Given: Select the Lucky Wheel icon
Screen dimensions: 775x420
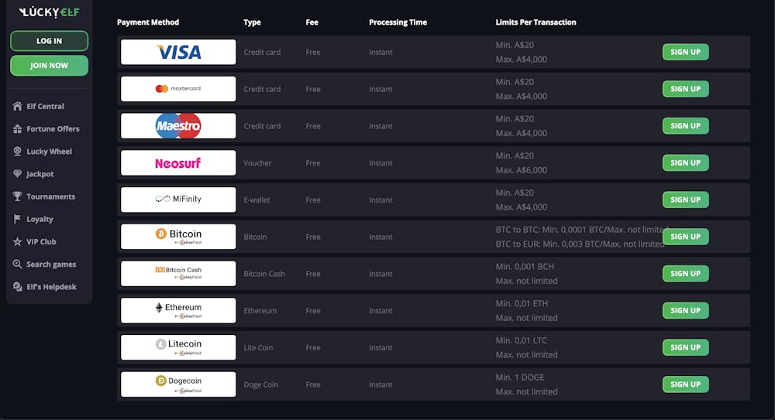Looking at the screenshot, I should [x=17, y=152].
